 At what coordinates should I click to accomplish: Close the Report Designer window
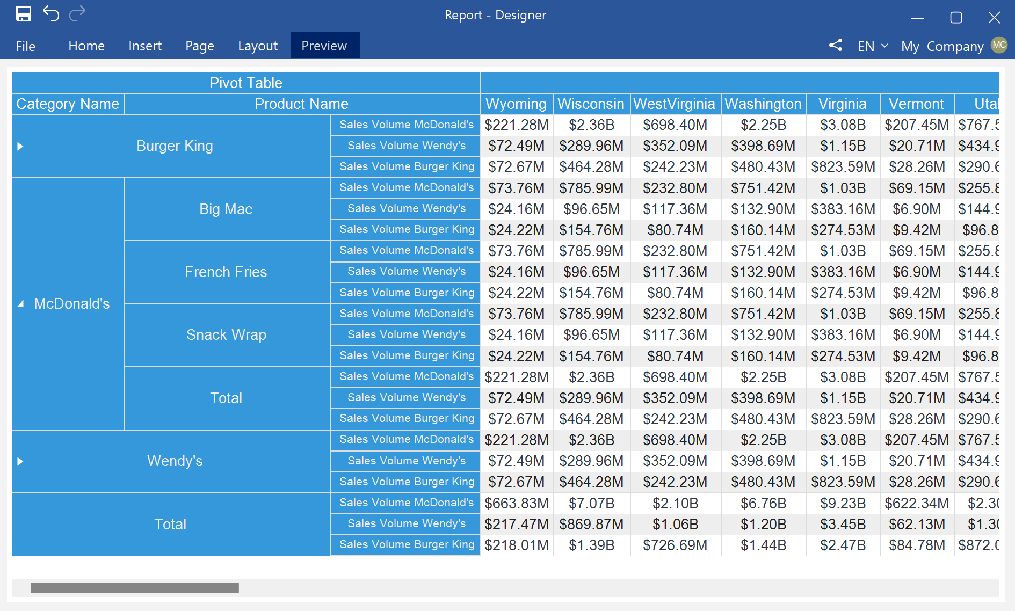click(x=994, y=18)
